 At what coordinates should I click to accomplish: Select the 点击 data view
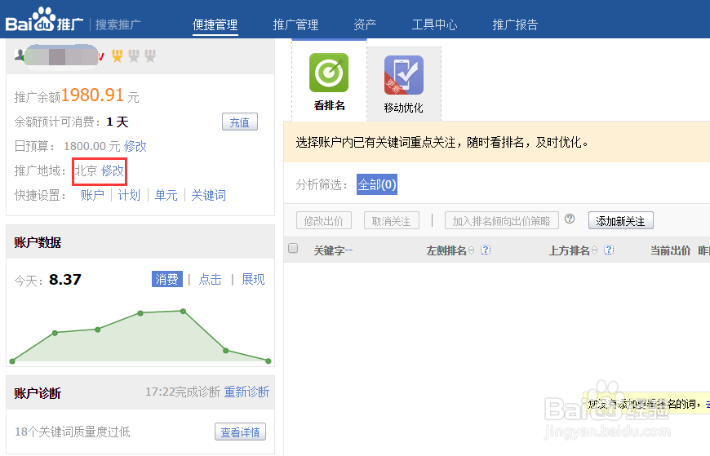[x=210, y=280]
